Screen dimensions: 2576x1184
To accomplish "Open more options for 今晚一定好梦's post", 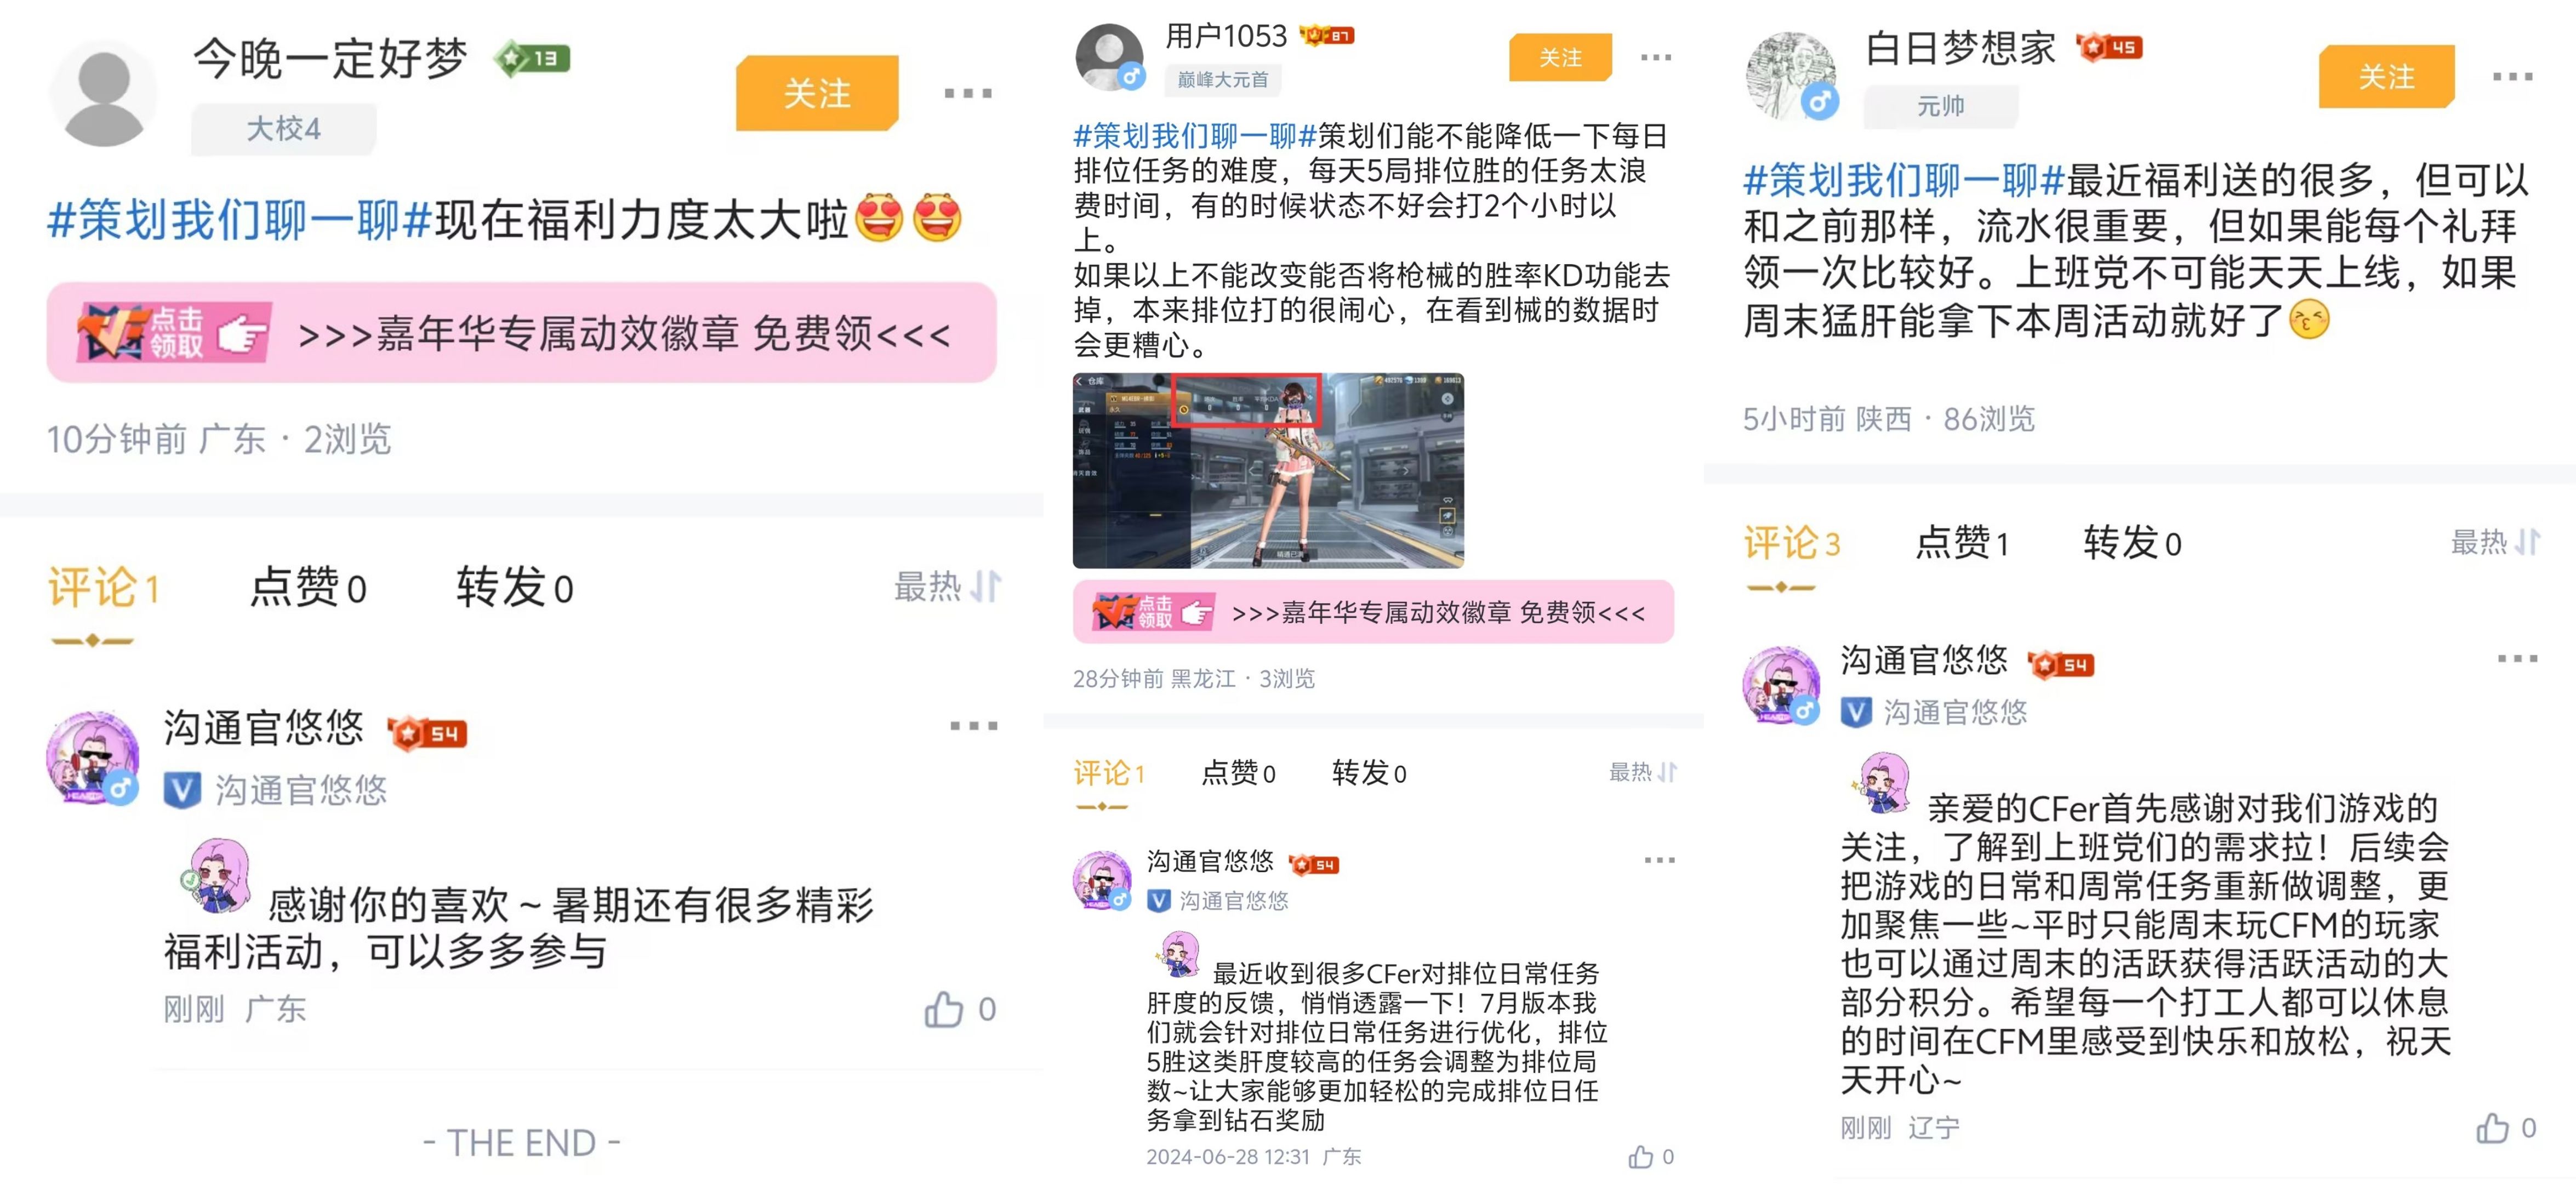I will tap(968, 93).
